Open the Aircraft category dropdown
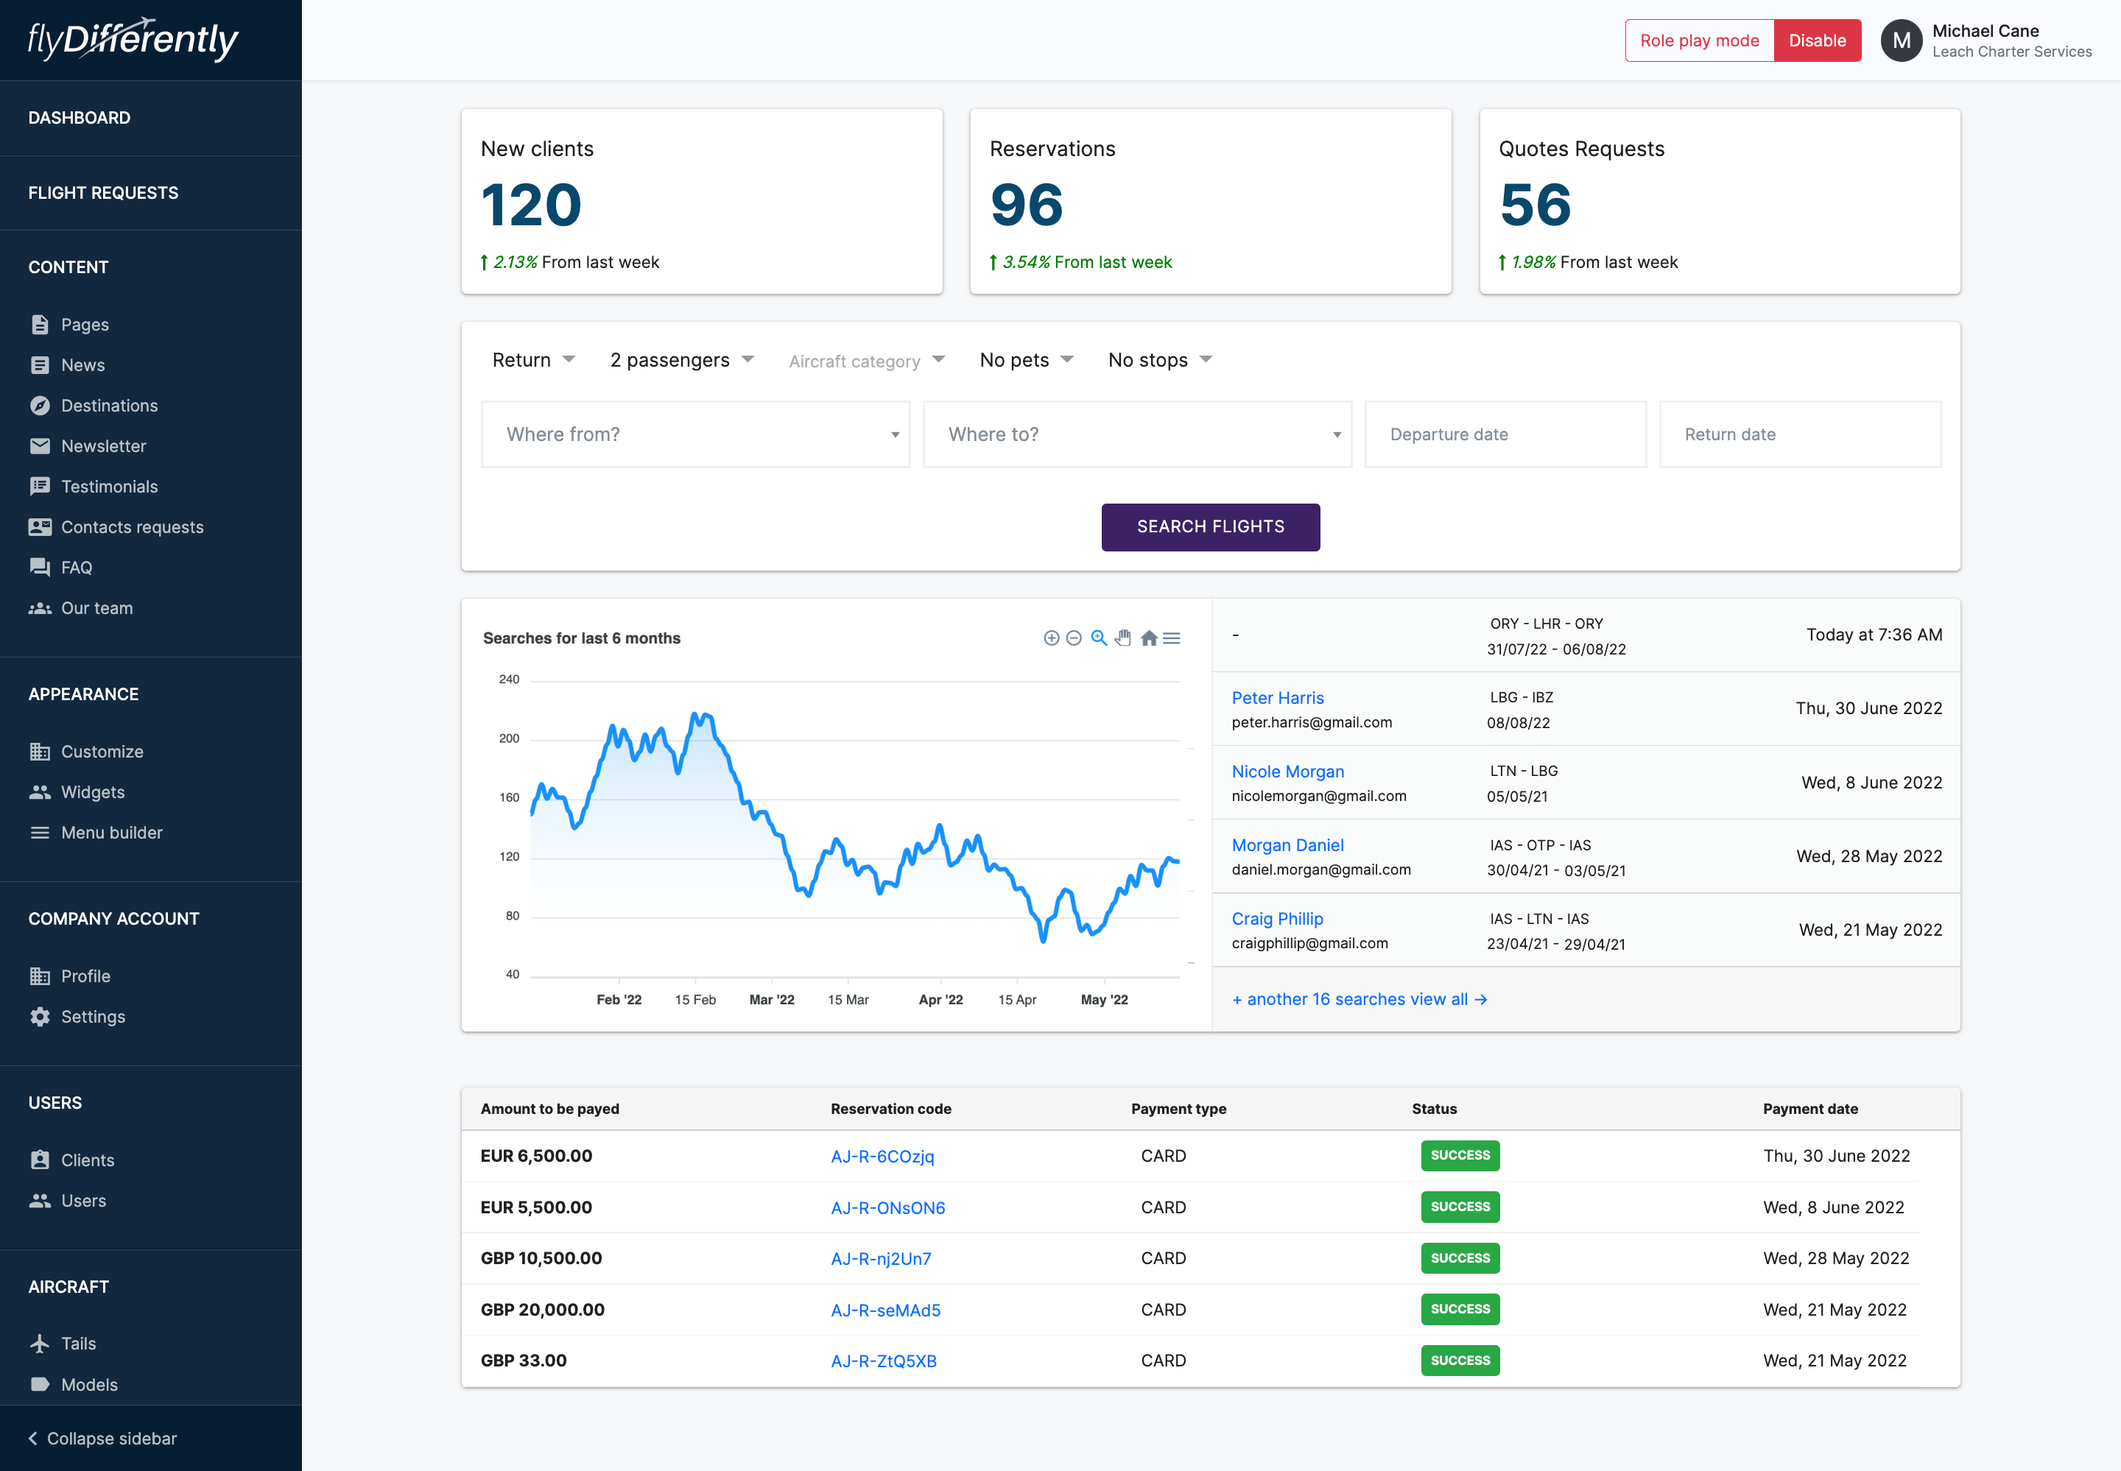Screen dimensions: 2121x1471 point(867,361)
